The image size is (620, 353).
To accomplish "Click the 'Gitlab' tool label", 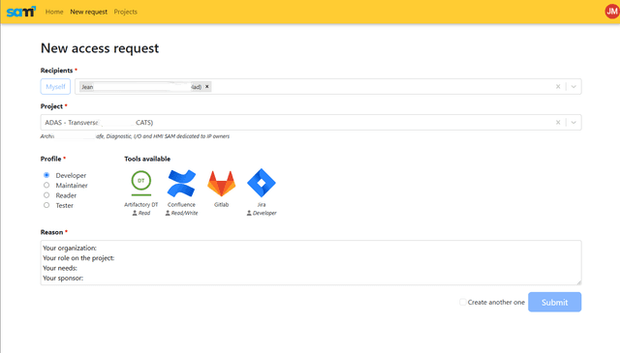I will tap(222, 204).
